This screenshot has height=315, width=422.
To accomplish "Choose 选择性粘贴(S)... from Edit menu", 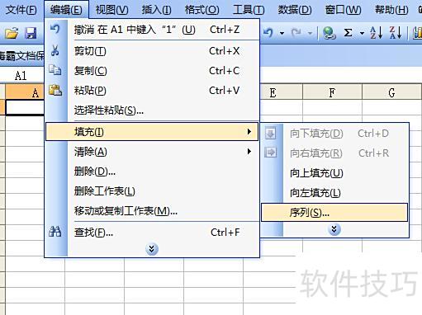I will point(152,110).
